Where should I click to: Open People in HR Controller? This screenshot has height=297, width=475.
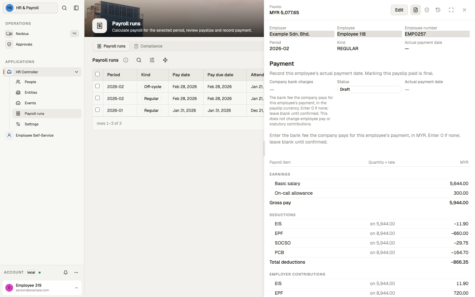click(47, 82)
